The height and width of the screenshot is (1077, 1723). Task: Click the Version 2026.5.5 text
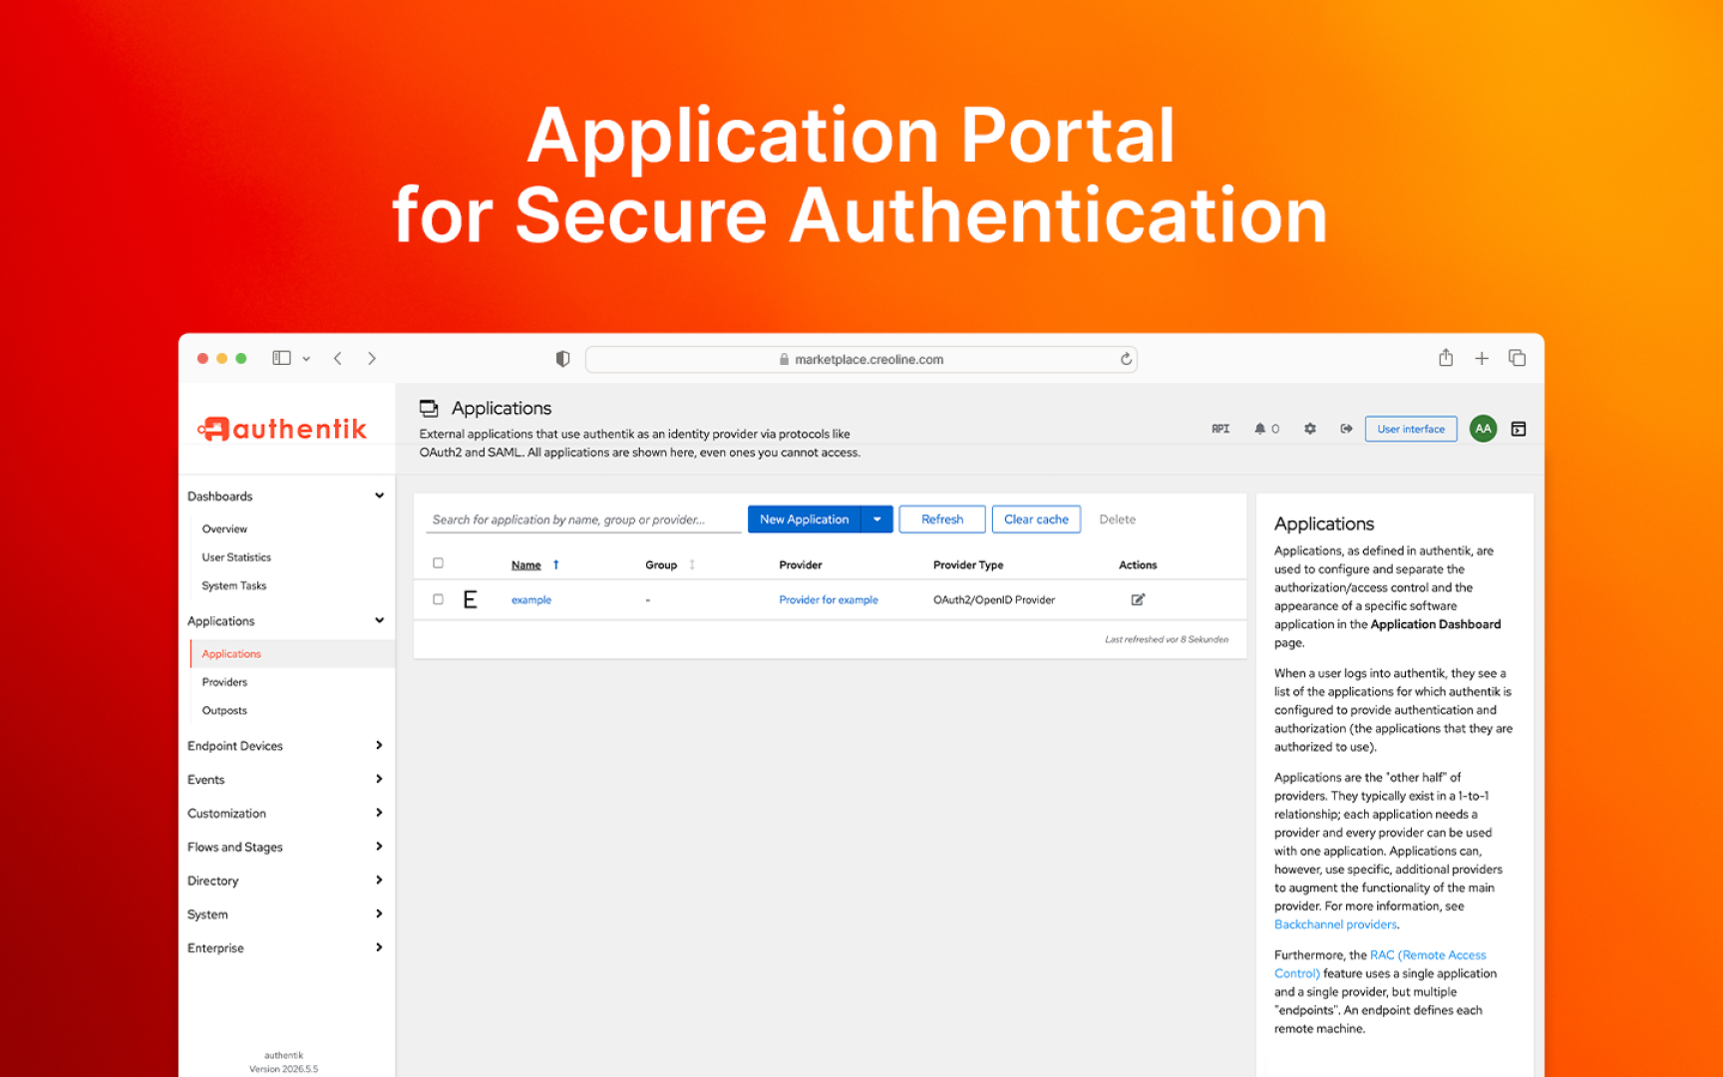pyautogui.click(x=284, y=1069)
